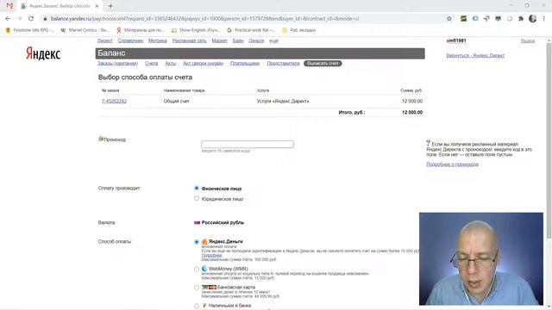552x310 pixels.
Task: Open Подробнее о промокоде link
Action: (x=452, y=164)
